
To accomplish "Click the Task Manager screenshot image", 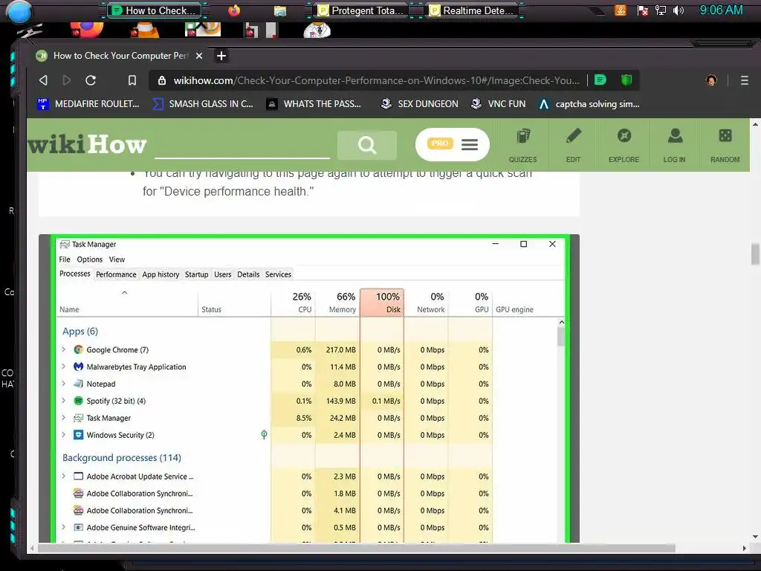I will 309,388.
